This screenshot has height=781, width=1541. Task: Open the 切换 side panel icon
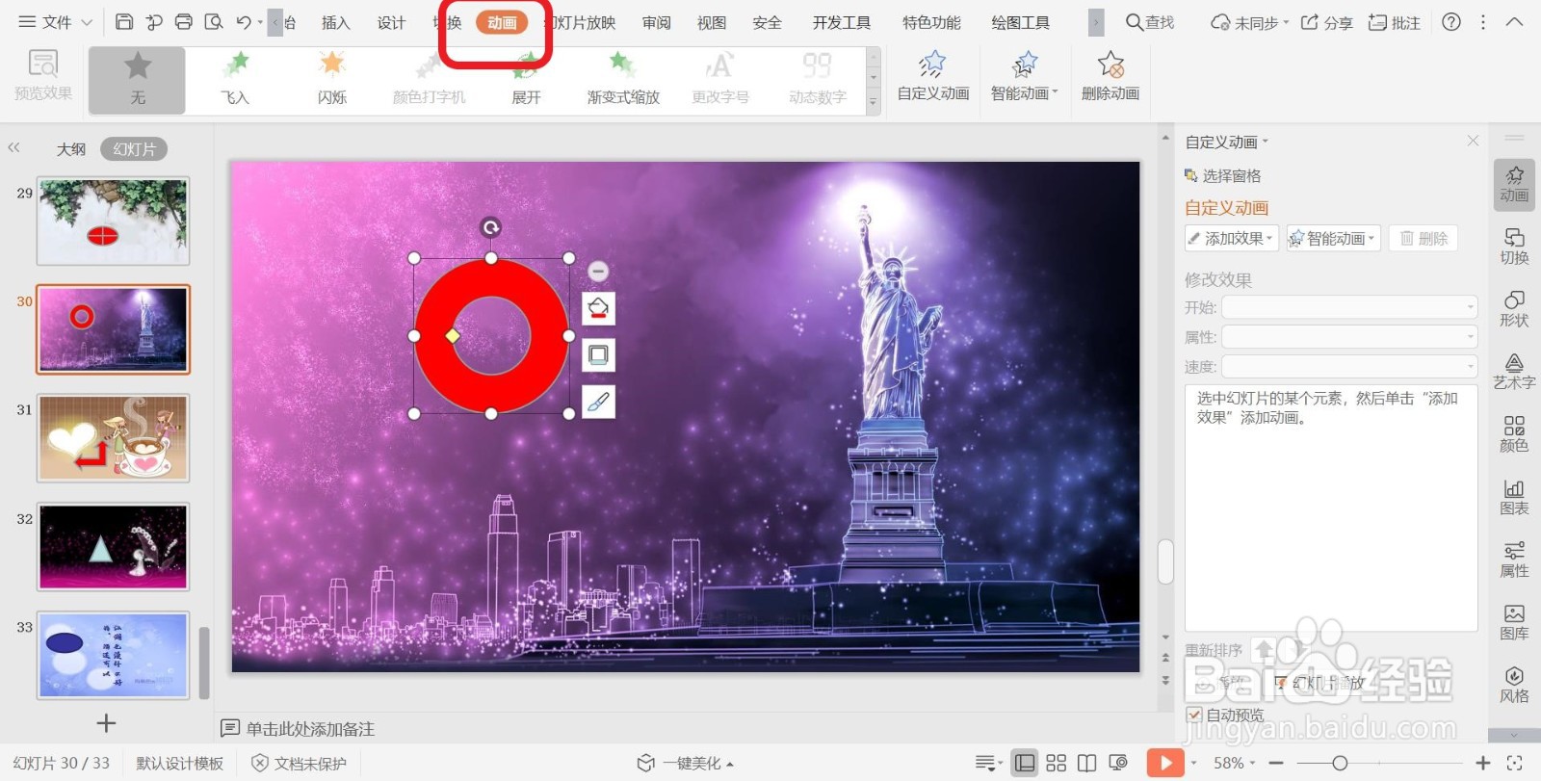tap(1514, 247)
